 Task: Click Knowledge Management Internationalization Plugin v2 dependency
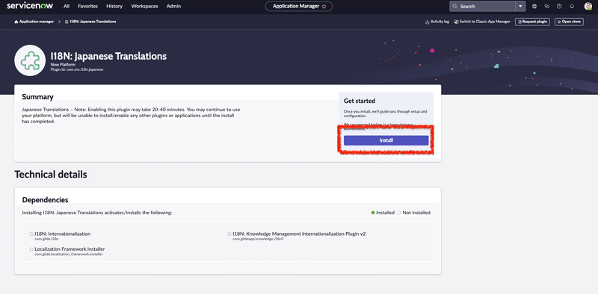tap(299, 234)
